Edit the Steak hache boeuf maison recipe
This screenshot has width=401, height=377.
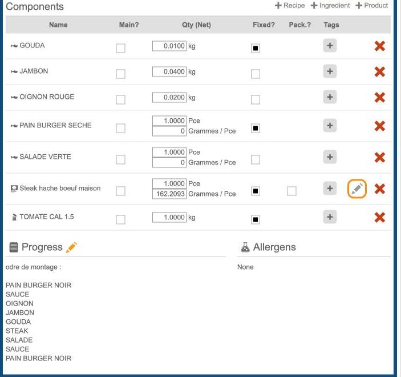tap(357, 188)
